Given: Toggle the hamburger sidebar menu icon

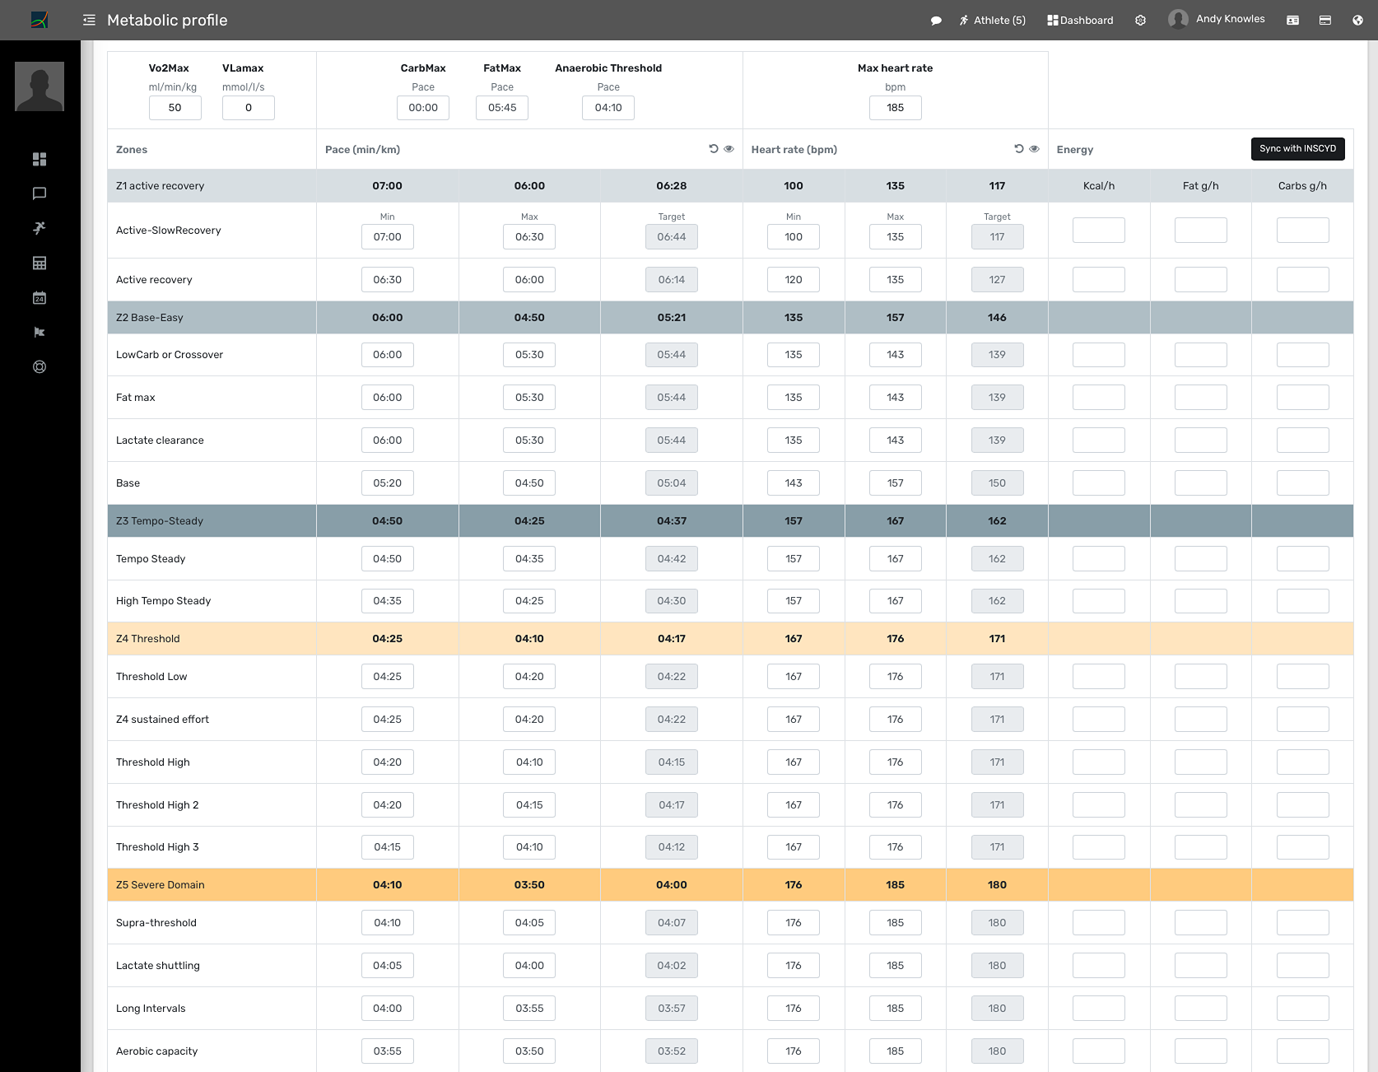Looking at the screenshot, I should coord(89,20).
